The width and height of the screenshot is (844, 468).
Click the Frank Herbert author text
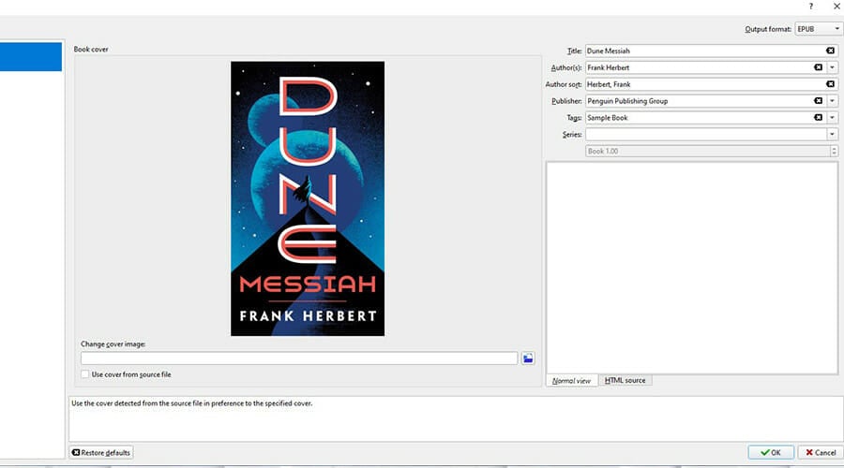point(609,67)
